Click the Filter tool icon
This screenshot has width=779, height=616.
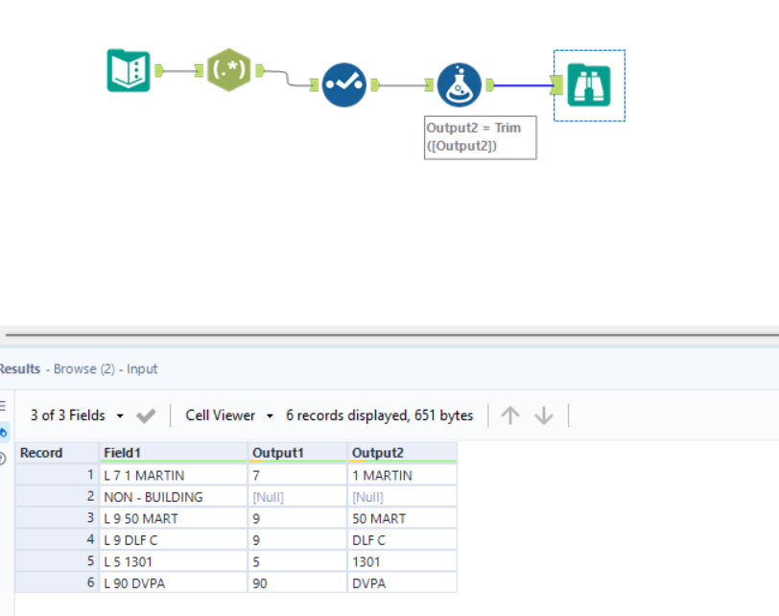(x=343, y=83)
